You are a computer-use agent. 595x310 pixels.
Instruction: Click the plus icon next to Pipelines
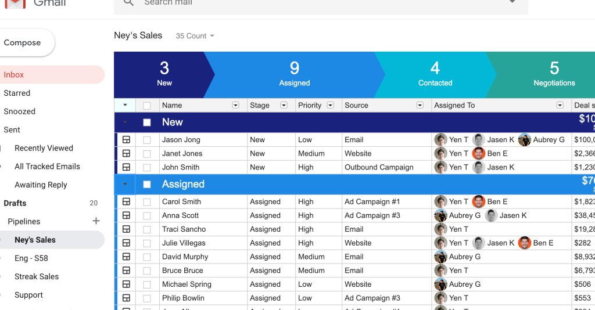[x=96, y=221]
